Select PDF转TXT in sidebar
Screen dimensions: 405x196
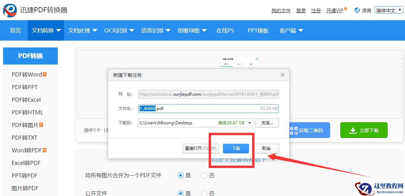click(x=24, y=138)
